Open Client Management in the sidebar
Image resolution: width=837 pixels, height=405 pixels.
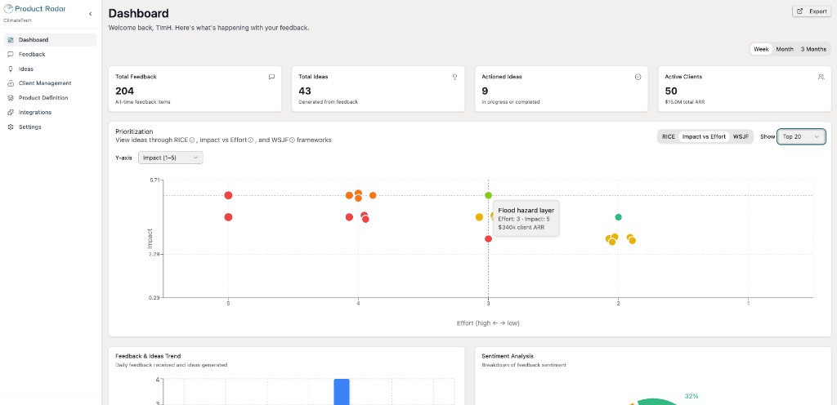[x=45, y=83]
